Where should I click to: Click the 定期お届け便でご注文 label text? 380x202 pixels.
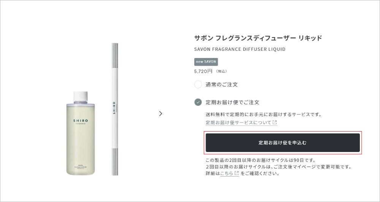232,102
